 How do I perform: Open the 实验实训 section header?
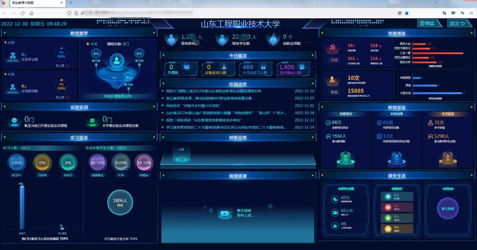[x=79, y=107]
